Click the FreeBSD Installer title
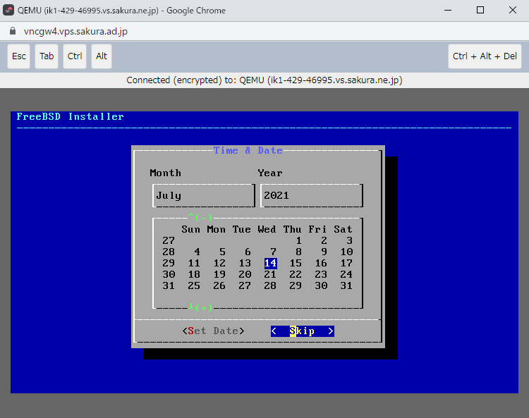The image size is (529, 418). tap(70, 116)
